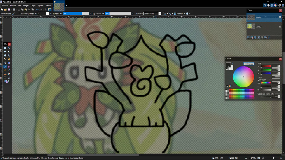Select the Ellipse Select tool
This screenshot has height=160, width=285.
(5, 56)
